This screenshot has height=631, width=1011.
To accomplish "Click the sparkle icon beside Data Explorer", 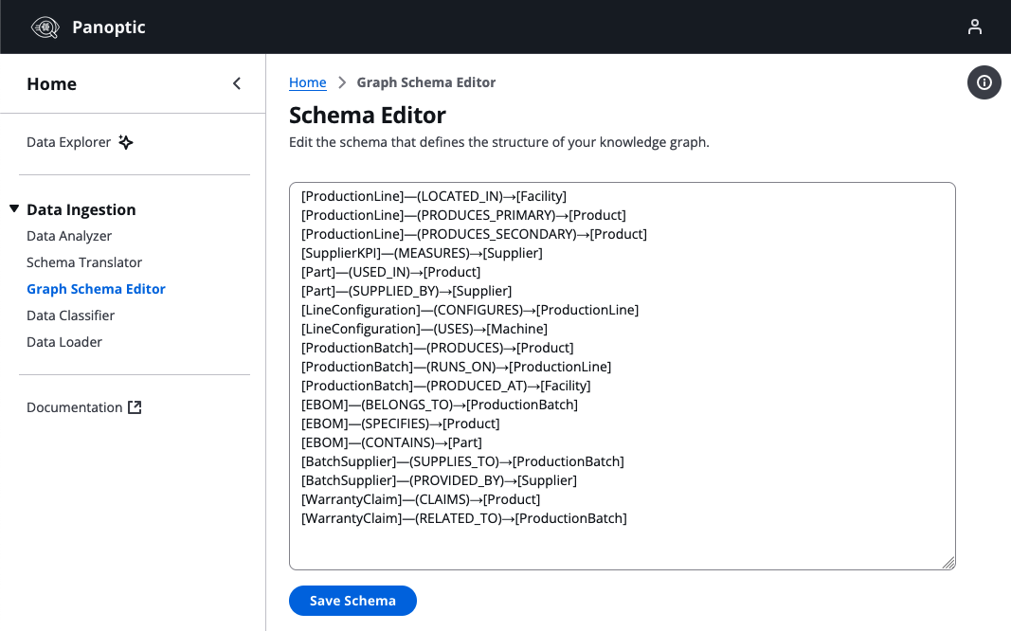I will click(x=126, y=142).
